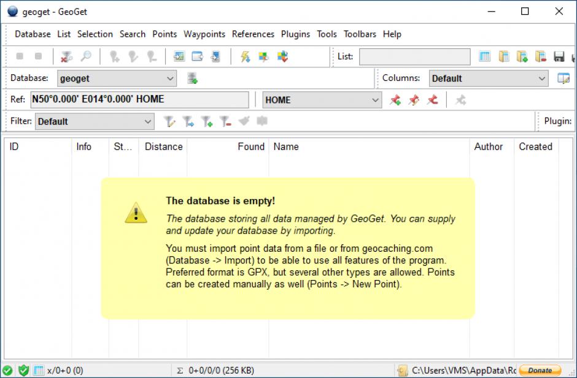The image size is (577, 378).
Task: Click the add filter funnel with plus icon
Action: coord(207,121)
